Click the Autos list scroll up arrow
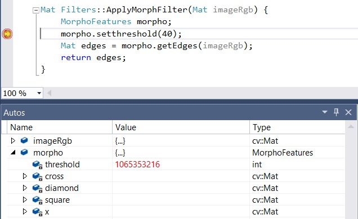This screenshot has width=358, height=219. 351,126
